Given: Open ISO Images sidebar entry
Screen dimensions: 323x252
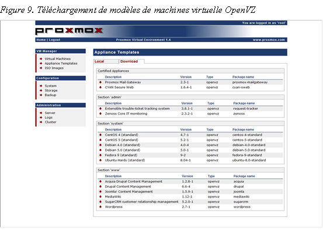Looking at the screenshot, I should pyautogui.click(x=54, y=68).
